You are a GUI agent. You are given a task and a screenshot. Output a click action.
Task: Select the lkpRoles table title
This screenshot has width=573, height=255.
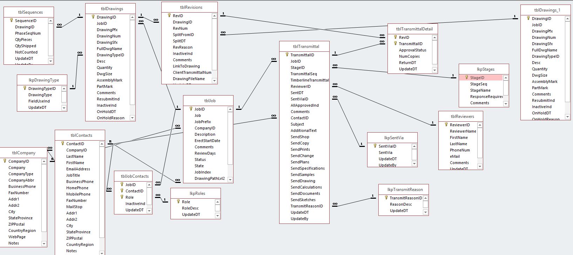pyautogui.click(x=197, y=193)
